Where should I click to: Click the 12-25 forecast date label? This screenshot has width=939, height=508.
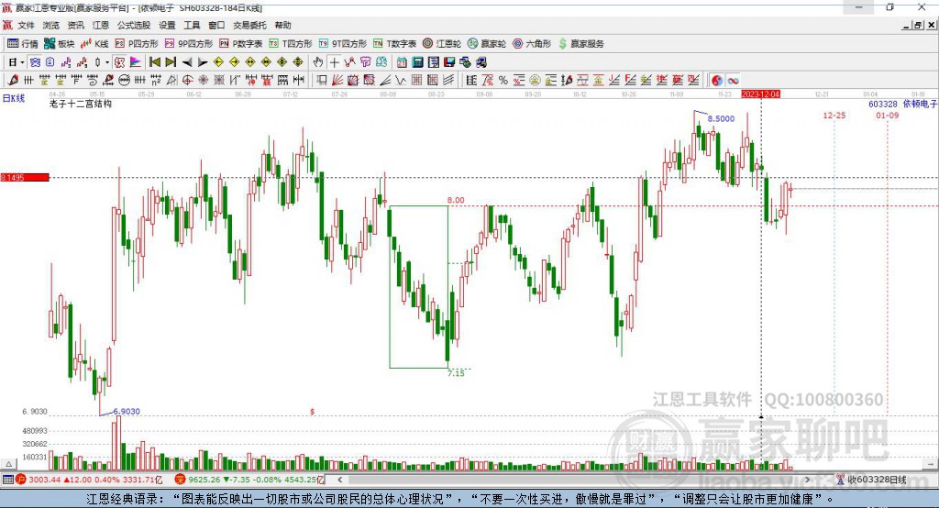pyautogui.click(x=834, y=115)
